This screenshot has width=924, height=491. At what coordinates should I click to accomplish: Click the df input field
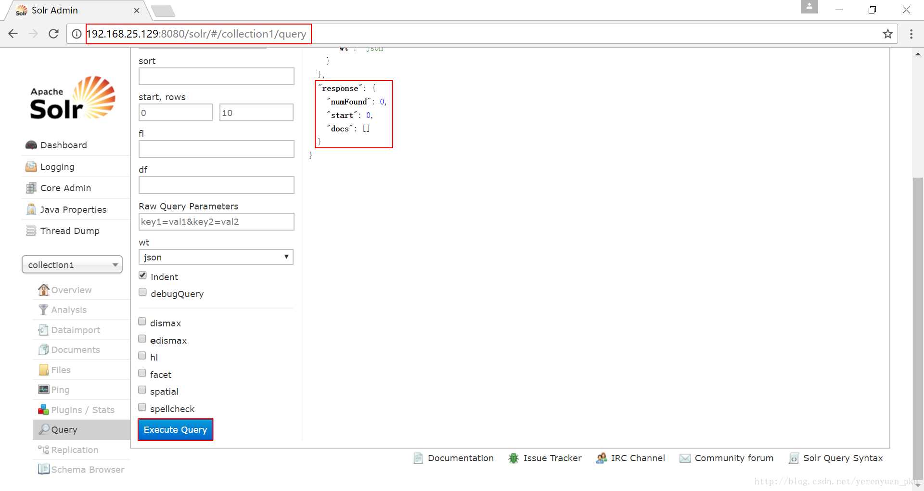tap(216, 185)
